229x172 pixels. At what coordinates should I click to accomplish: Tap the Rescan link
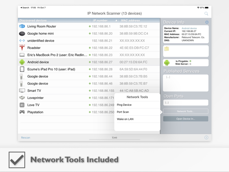(x=26, y=138)
